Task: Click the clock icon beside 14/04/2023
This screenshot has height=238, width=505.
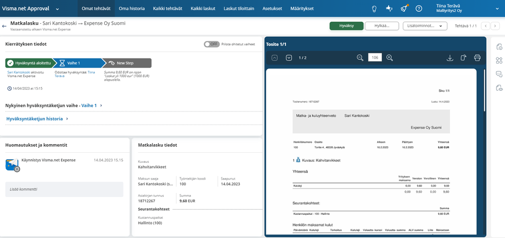Action: click(x=9, y=88)
